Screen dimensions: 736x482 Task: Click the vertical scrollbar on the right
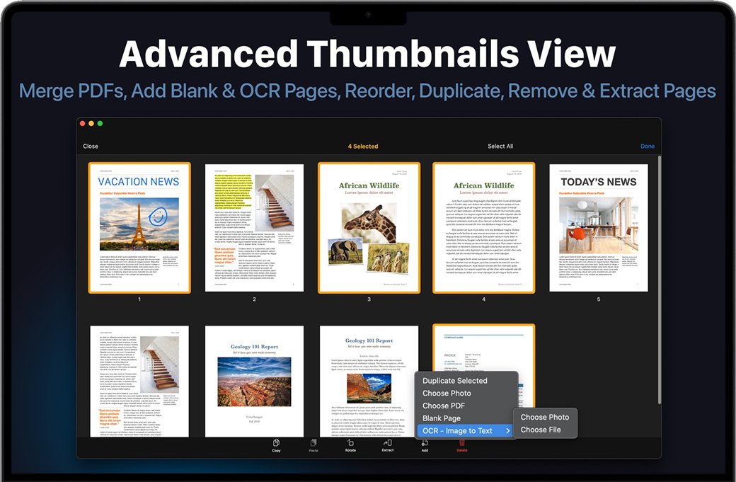(660, 283)
